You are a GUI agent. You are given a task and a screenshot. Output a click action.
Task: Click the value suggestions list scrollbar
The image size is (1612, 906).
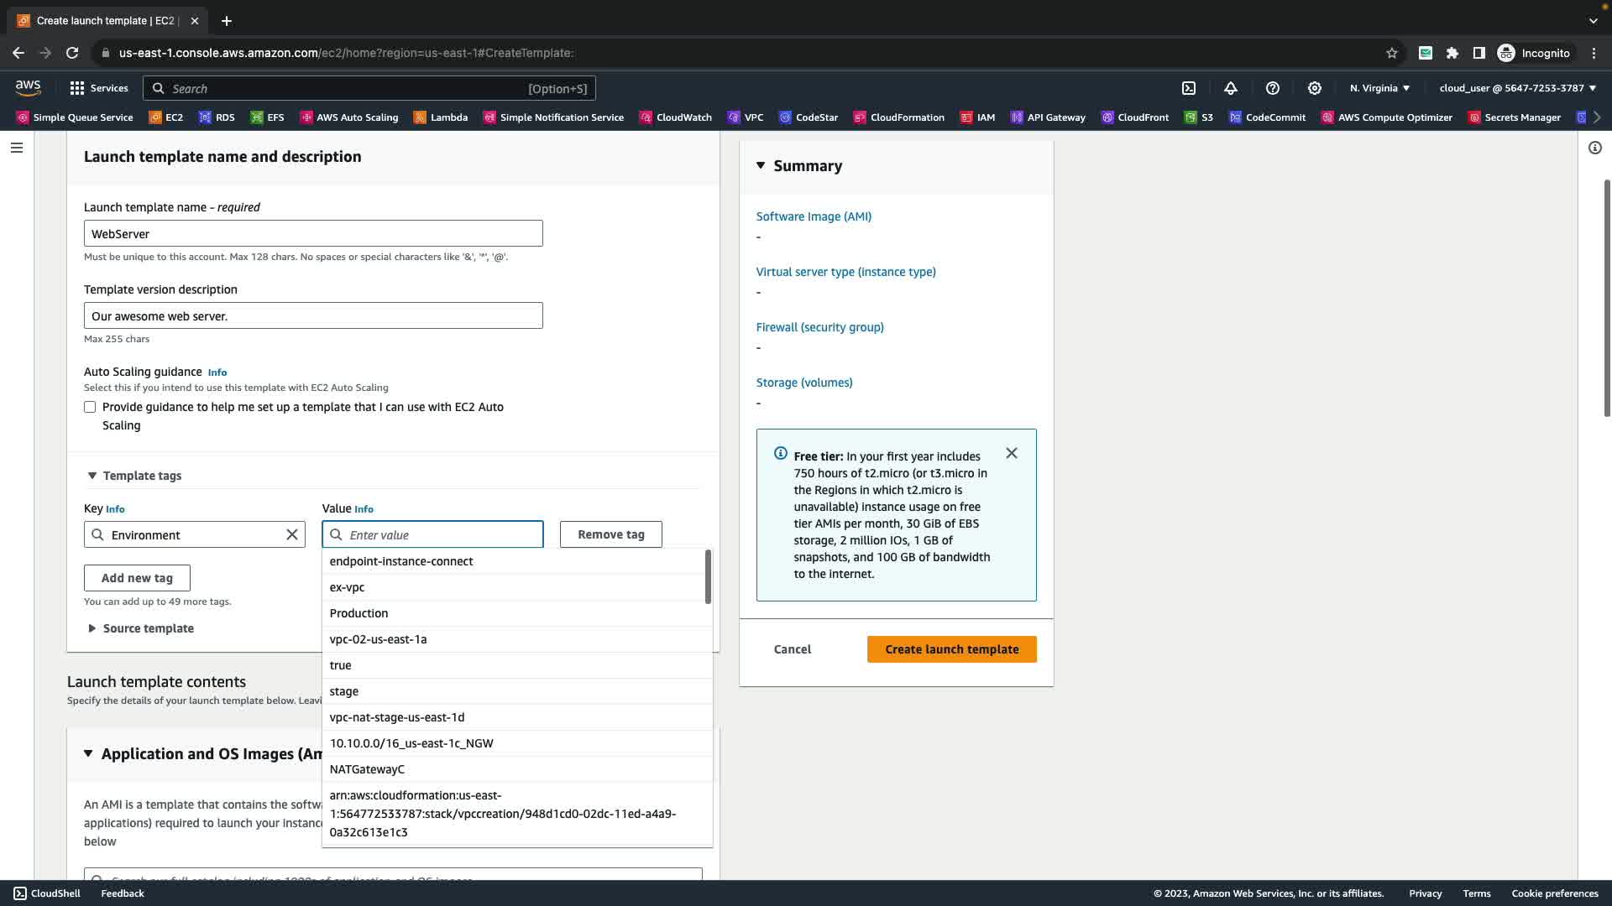[x=708, y=576]
